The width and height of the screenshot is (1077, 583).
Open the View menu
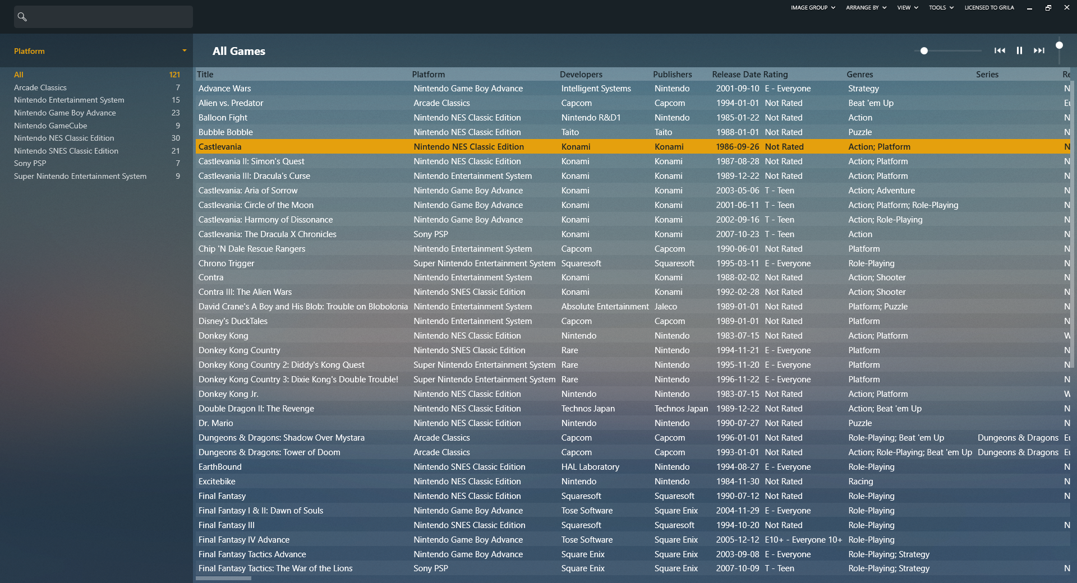click(x=907, y=8)
